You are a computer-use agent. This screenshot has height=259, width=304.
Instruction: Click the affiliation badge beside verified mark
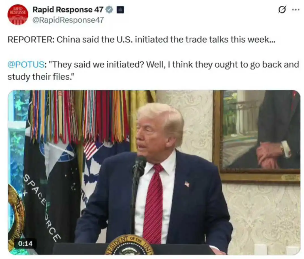[x=120, y=10]
